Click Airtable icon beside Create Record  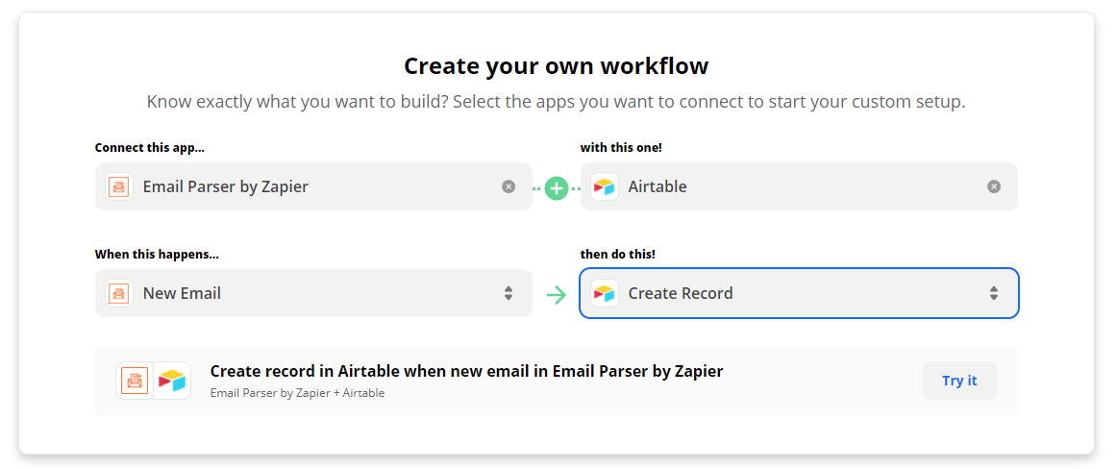(x=604, y=293)
